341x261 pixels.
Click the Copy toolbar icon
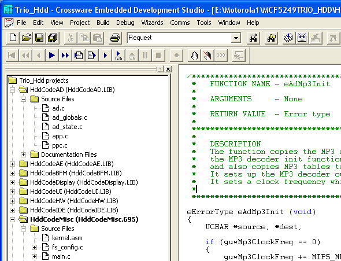click(84, 38)
